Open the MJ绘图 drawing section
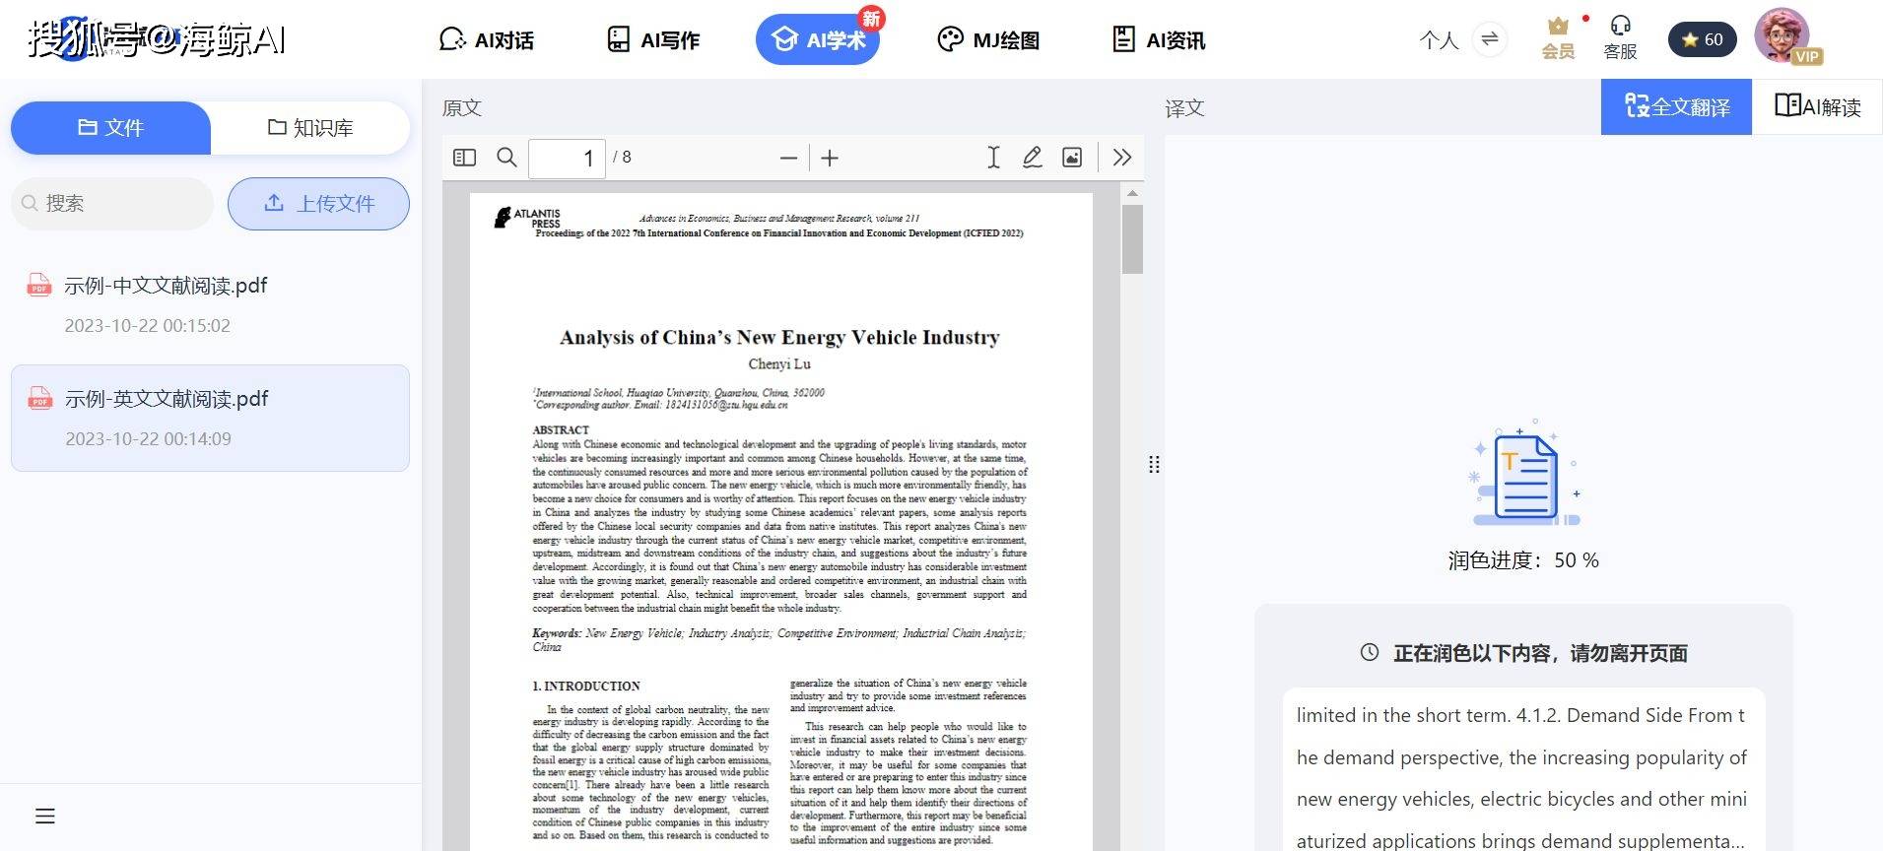 (988, 39)
